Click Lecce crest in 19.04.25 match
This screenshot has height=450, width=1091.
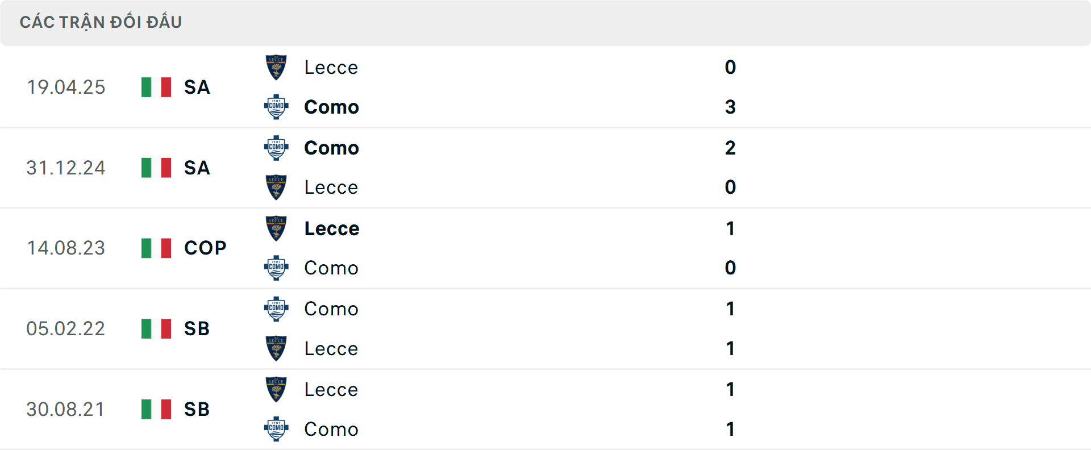(x=276, y=67)
